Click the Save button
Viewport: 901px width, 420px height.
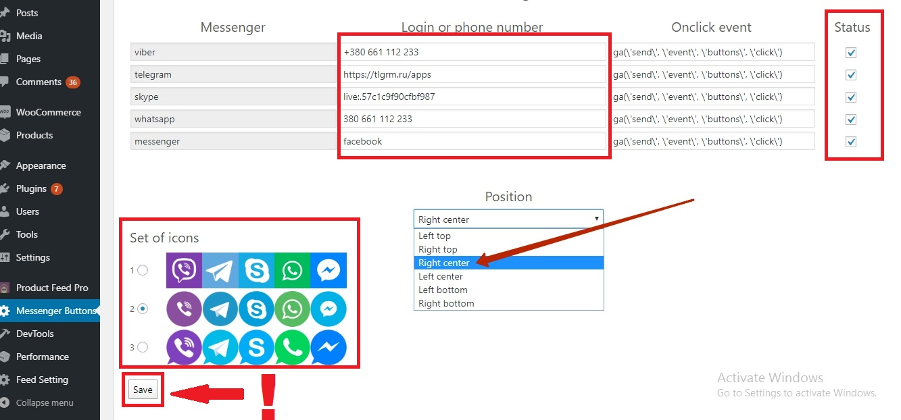(143, 390)
